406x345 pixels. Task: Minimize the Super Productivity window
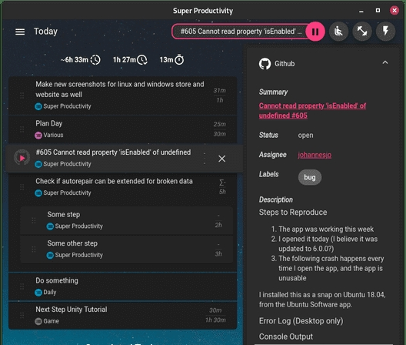pos(361,11)
